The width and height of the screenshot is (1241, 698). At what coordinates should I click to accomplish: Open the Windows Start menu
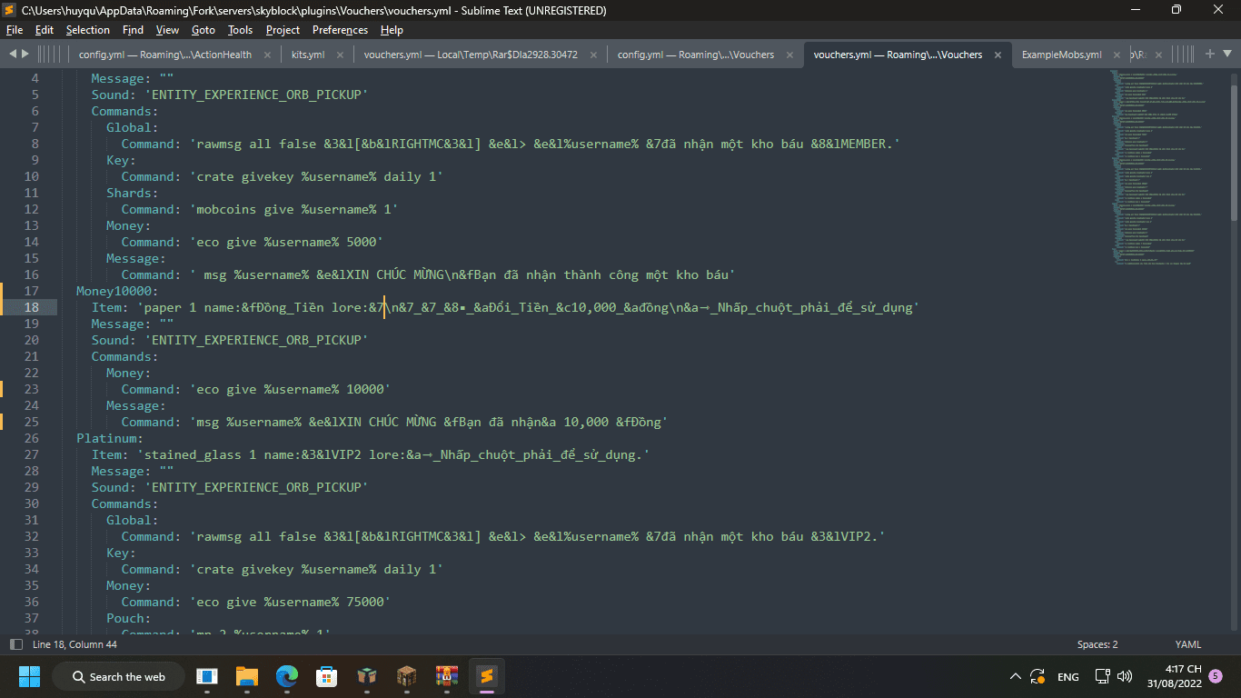click(x=29, y=676)
